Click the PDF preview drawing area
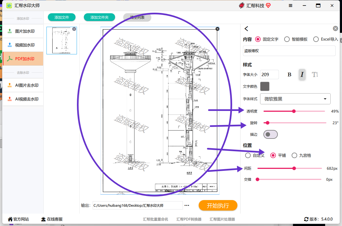 pos(160,110)
